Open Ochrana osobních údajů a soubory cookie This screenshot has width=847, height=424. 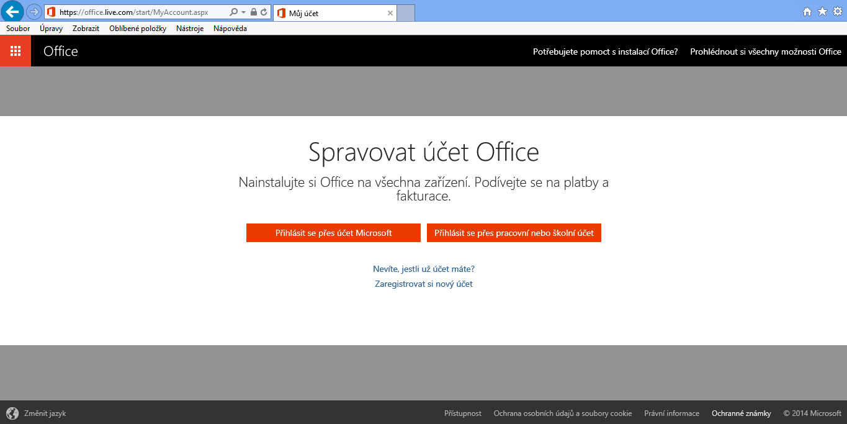563,413
